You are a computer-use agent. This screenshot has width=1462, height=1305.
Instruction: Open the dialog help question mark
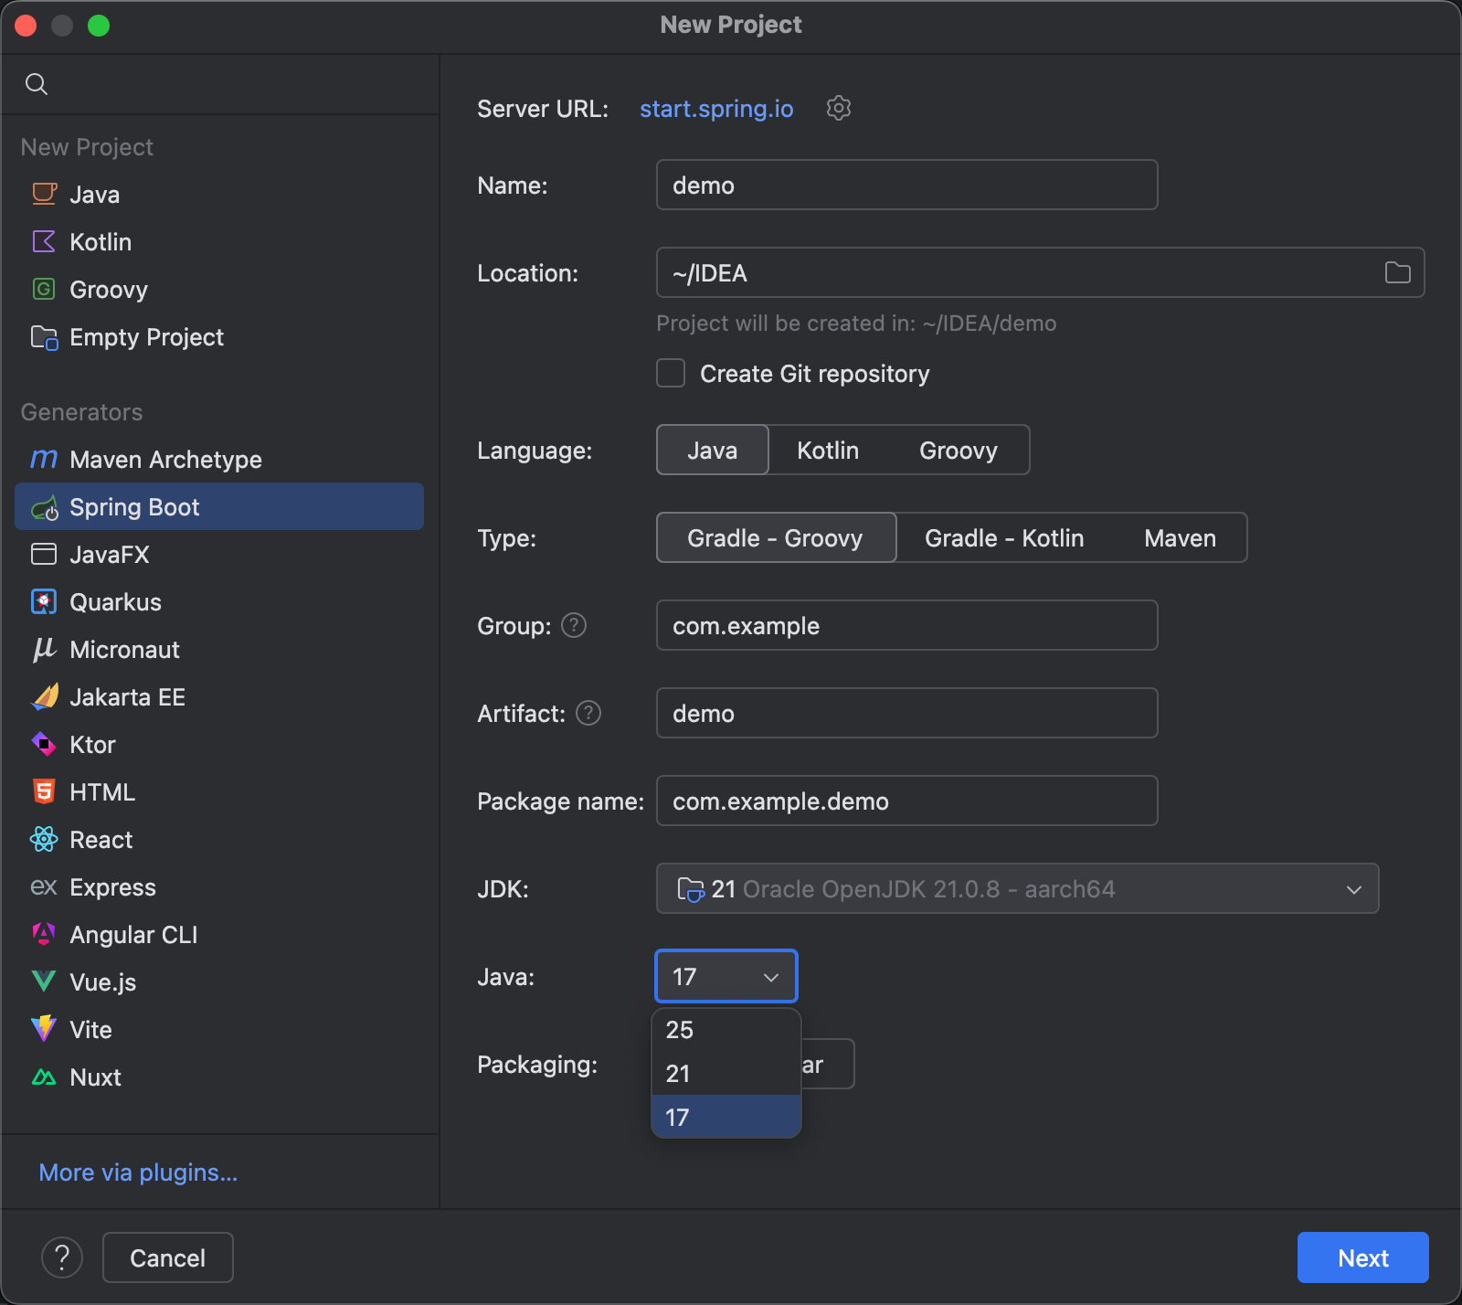pos(62,1257)
